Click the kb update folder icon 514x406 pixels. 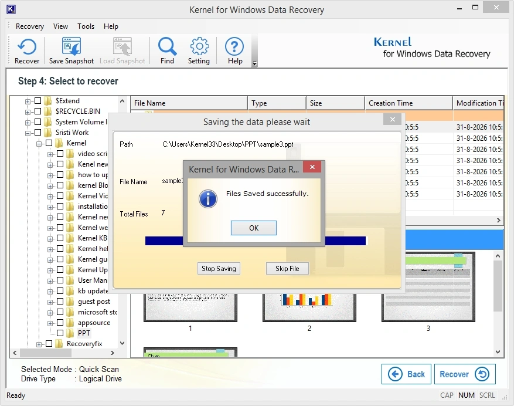coord(70,291)
